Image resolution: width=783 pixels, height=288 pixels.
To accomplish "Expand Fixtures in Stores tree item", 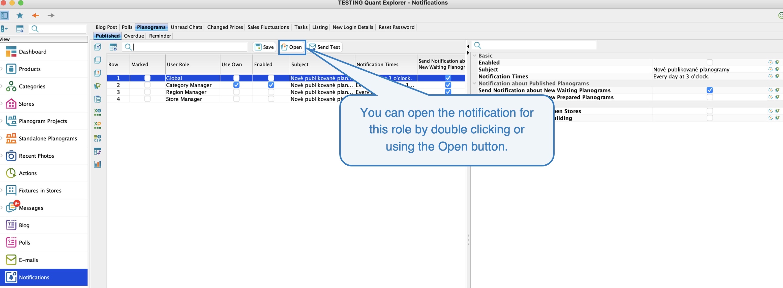I will (x=2, y=190).
